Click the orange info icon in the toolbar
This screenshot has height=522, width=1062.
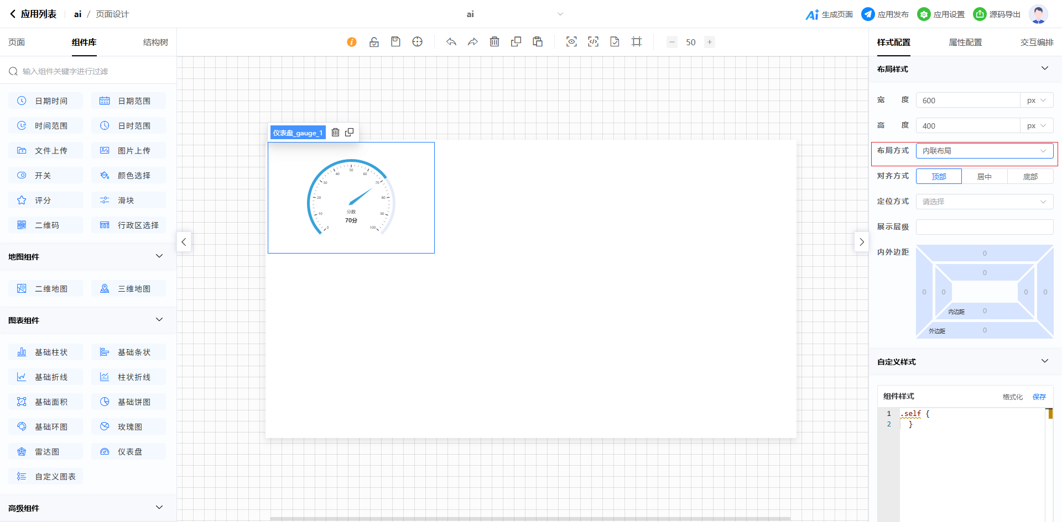tap(352, 42)
